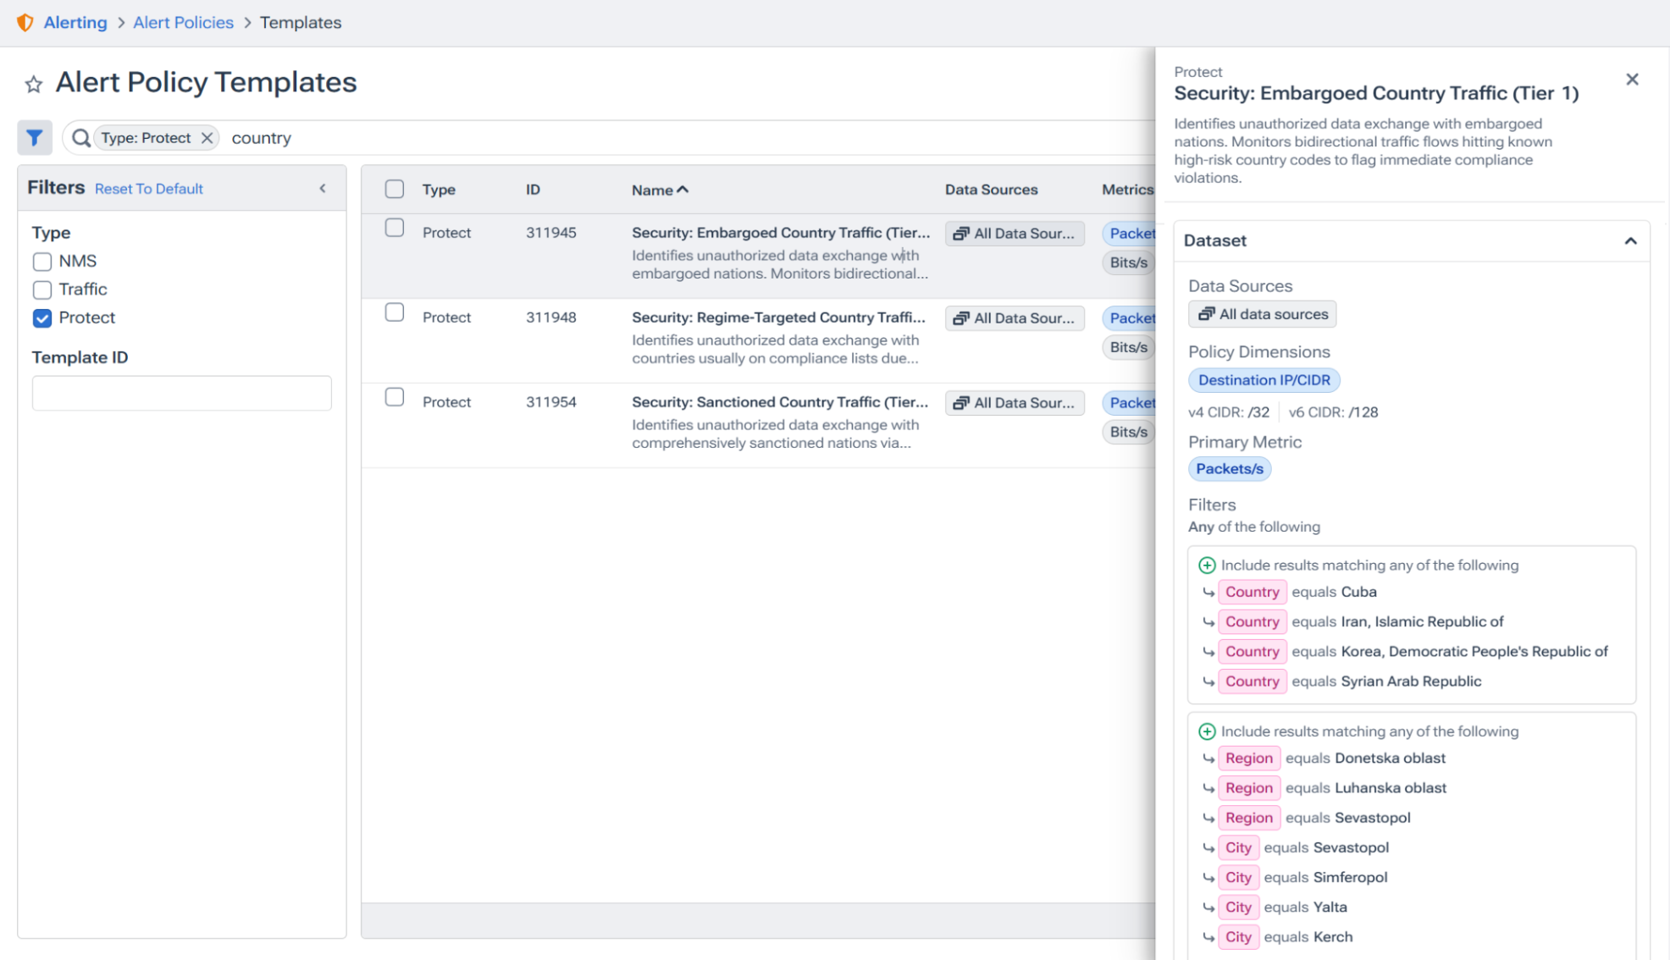The width and height of the screenshot is (1670, 960).
Task: Click the Template ID input field
Action: click(x=182, y=393)
